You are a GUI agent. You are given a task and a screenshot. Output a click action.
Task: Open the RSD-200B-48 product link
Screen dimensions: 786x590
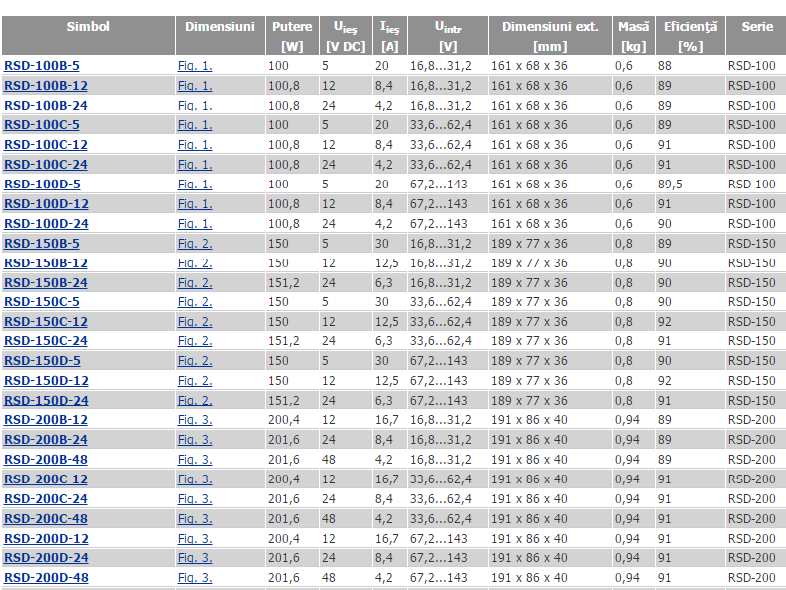click(x=46, y=459)
